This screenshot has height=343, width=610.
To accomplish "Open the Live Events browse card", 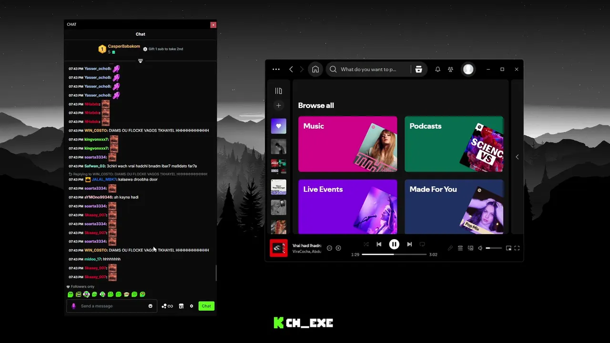I will [x=347, y=206].
